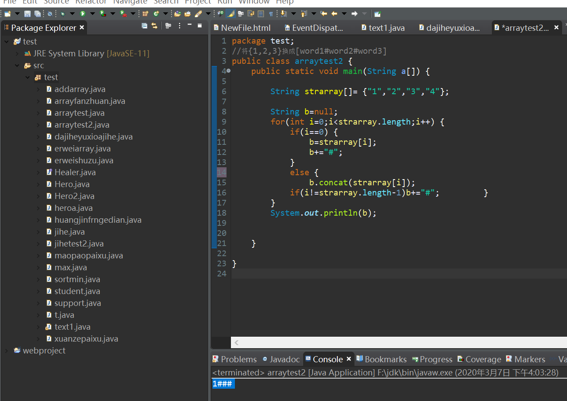Open the New wizard dropdown arrow
The height and width of the screenshot is (401, 567).
[x=18, y=14]
